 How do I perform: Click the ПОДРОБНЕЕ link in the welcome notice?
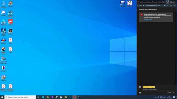[x=148, y=20]
